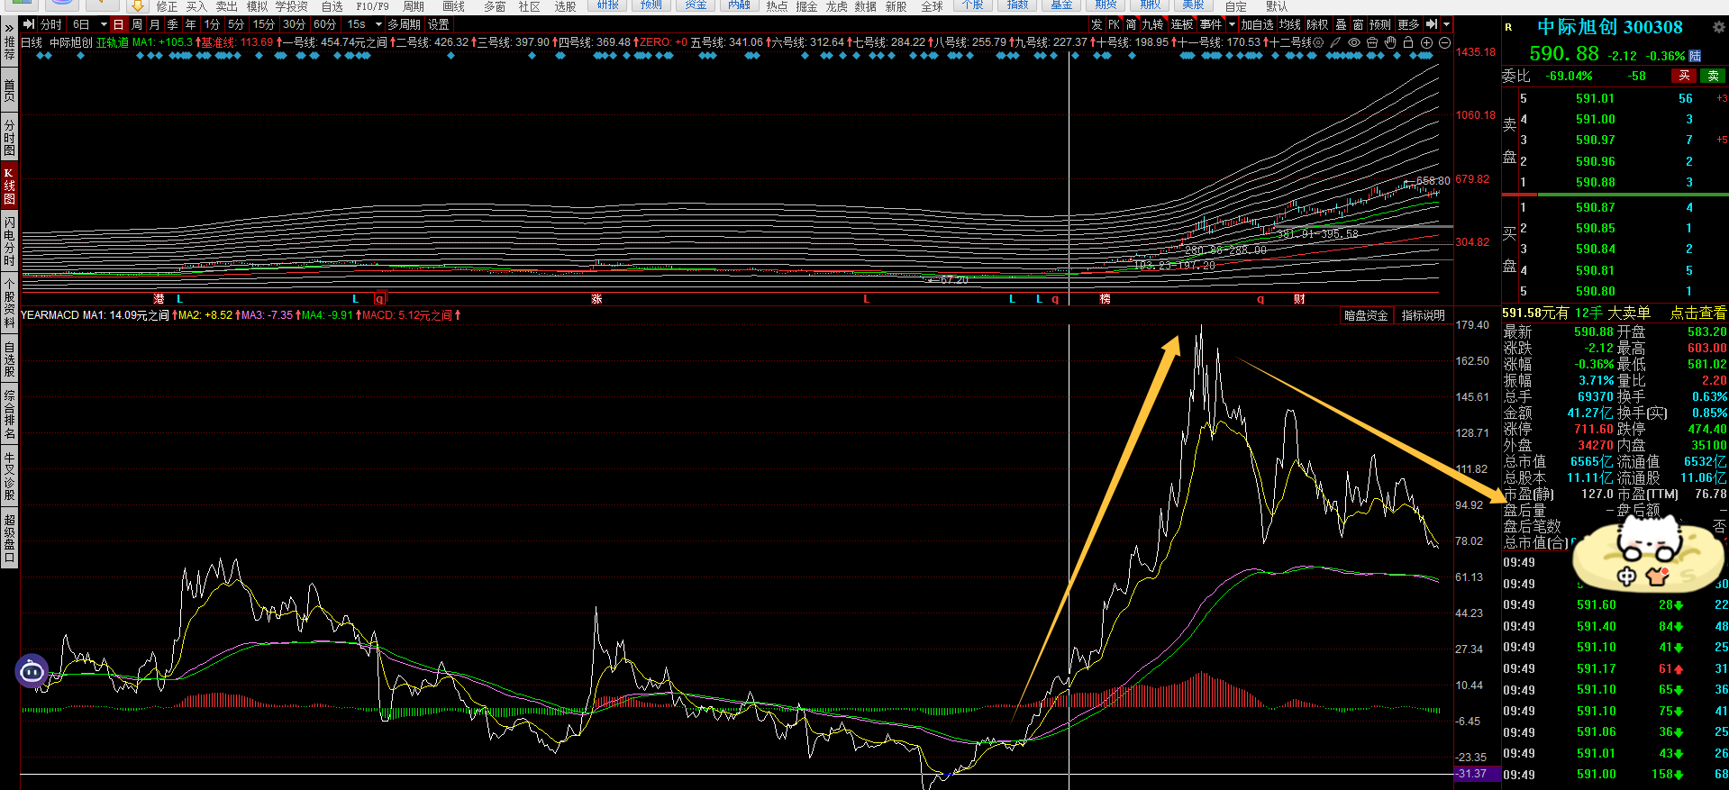1729x790 pixels.
Task: Open dropdown arrow at toolbar far right
Action: (x=1447, y=24)
